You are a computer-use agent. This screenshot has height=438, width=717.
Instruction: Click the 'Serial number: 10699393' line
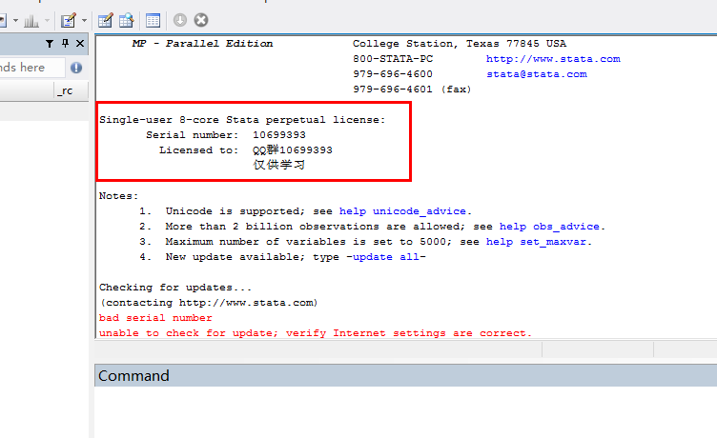click(226, 135)
